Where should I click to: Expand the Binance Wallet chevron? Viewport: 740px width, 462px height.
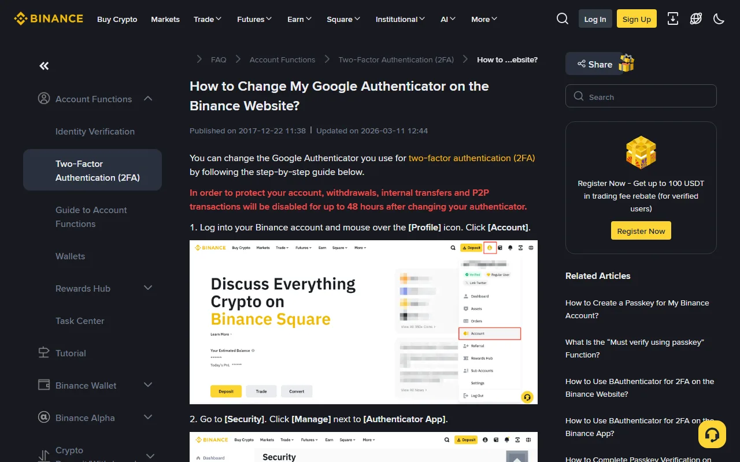tap(148, 385)
